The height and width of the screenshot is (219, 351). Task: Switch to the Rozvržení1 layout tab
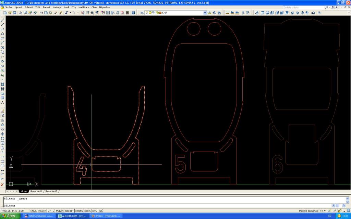click(36, 191)
